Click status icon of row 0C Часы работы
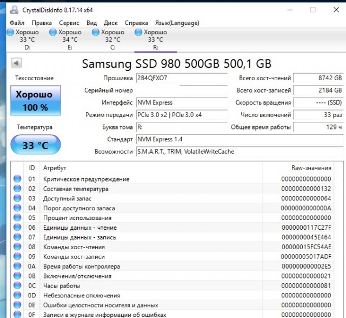Viewport: 346px width, 318px height. pyautogui.click(x=17, y=285)
